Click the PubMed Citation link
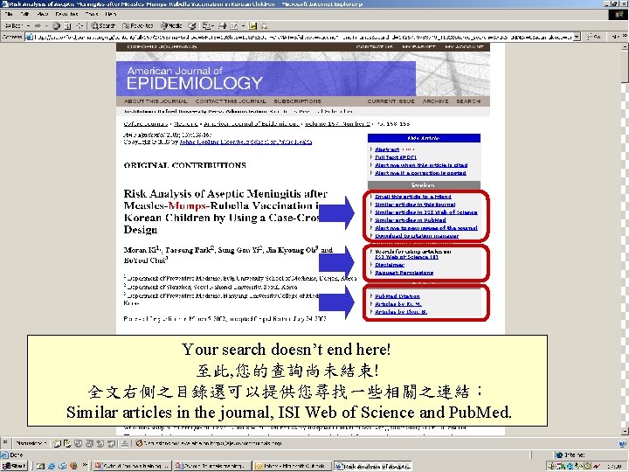This screenshot has height=472, width=629. tap(397, 296)
